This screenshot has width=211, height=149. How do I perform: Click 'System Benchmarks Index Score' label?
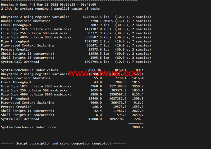point(28,127)
